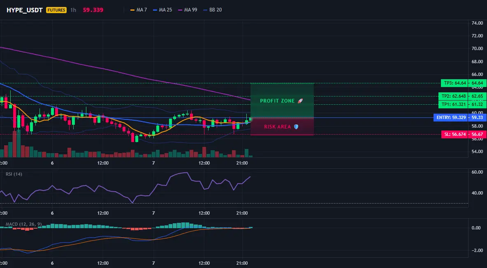Select the 1h timeframe label

[x=73, y=10]
